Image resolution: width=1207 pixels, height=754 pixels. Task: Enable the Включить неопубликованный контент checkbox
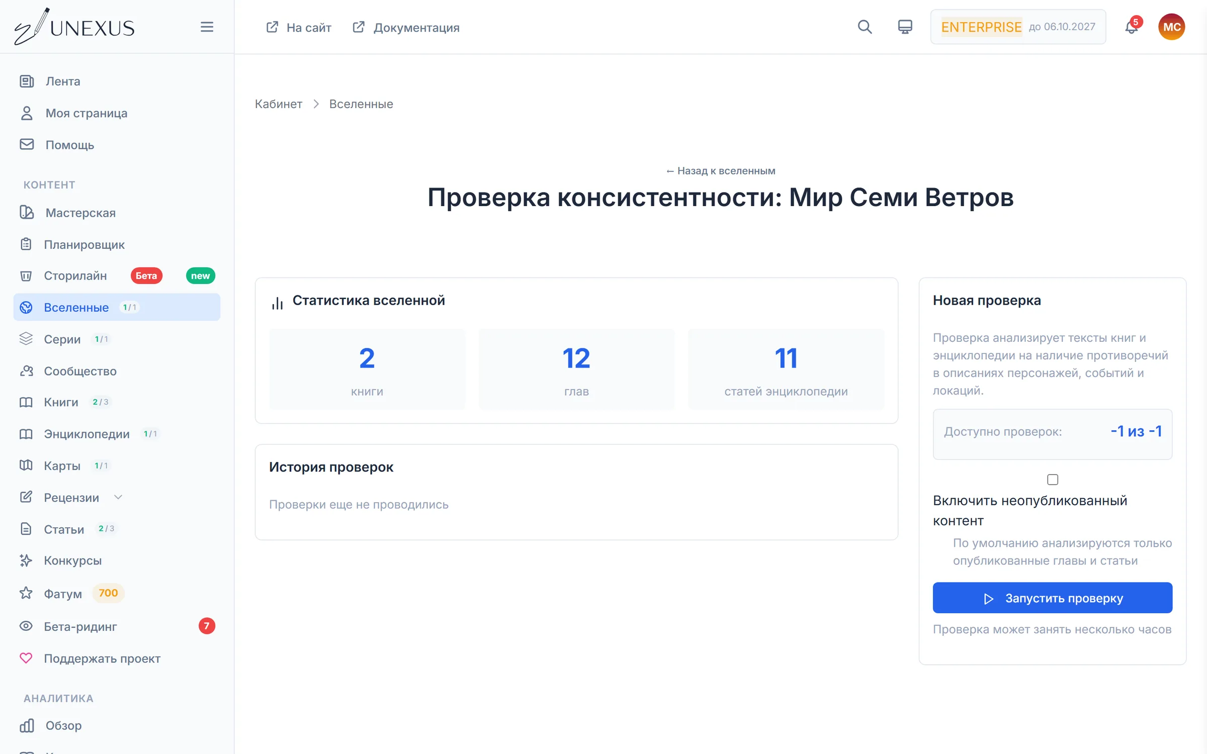(1053, 480)
